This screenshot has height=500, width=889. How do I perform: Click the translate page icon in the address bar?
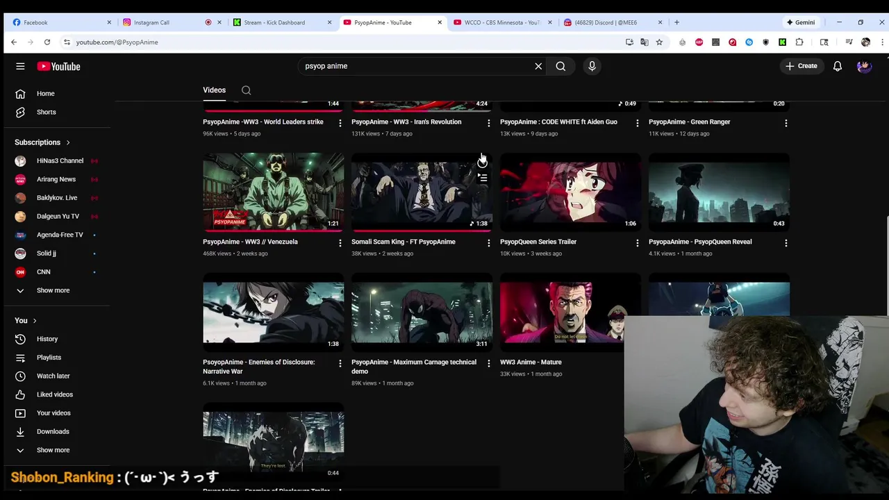tap(645, 42)
